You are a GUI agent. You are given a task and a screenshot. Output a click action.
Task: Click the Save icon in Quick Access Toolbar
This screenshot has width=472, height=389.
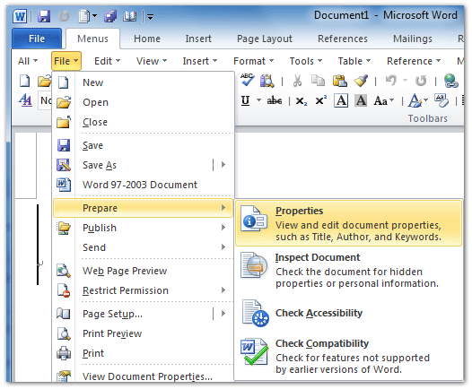44,16
